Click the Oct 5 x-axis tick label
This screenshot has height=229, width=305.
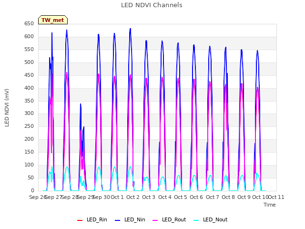coord(181,197)
